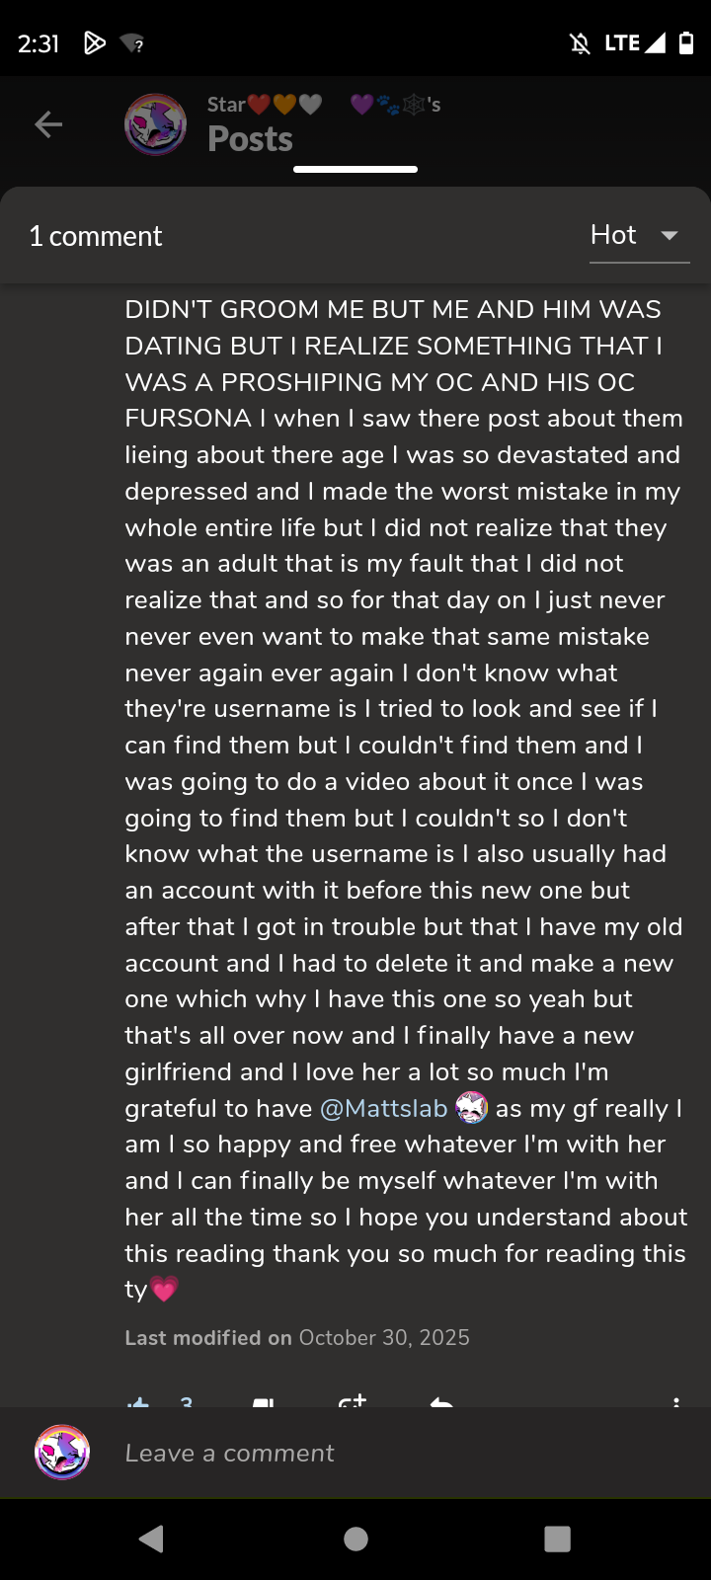This screenshot has height=1580, width=711.
Task: Tap the @Mattslab mention link
Action: [x=384, y=1108]
